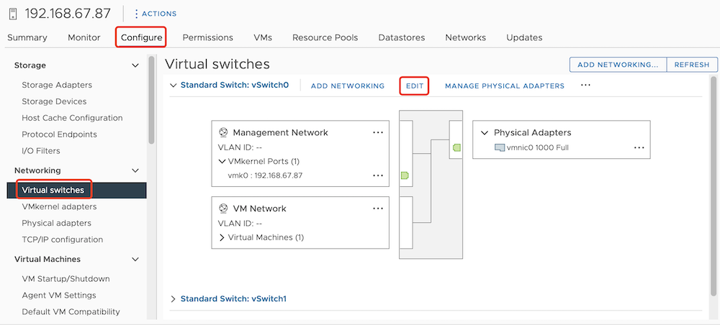The image size is (720, 325).
Task: Collapse the Physical Adapters list
Action: [484, 133]
